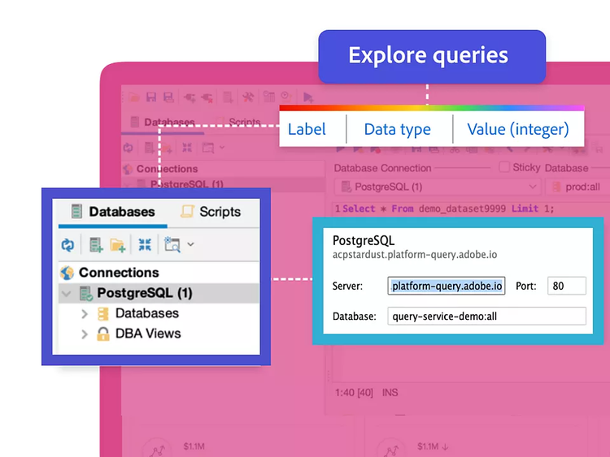Select the DBA Views tree item
The height and width of the screenshot is (457, 610).
click(148, 334)
